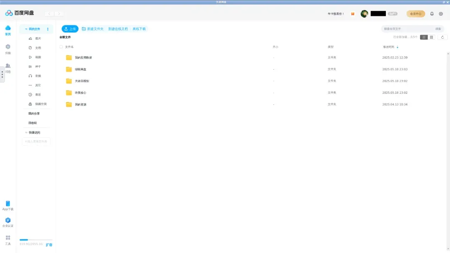Click the 大小 column header
The image size is (450, 253).
point(275,47)
